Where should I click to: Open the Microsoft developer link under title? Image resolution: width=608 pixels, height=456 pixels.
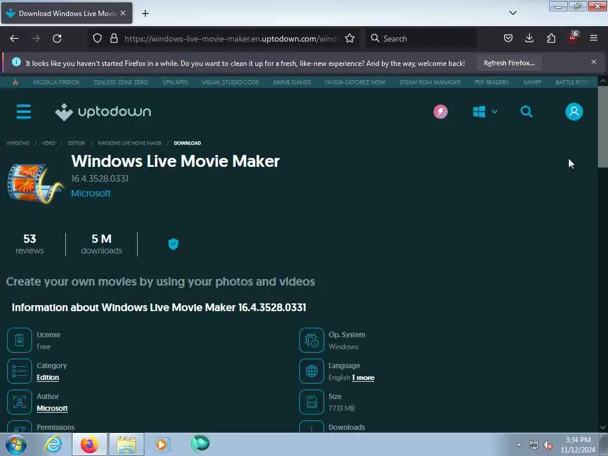click(x=91, y=193)
